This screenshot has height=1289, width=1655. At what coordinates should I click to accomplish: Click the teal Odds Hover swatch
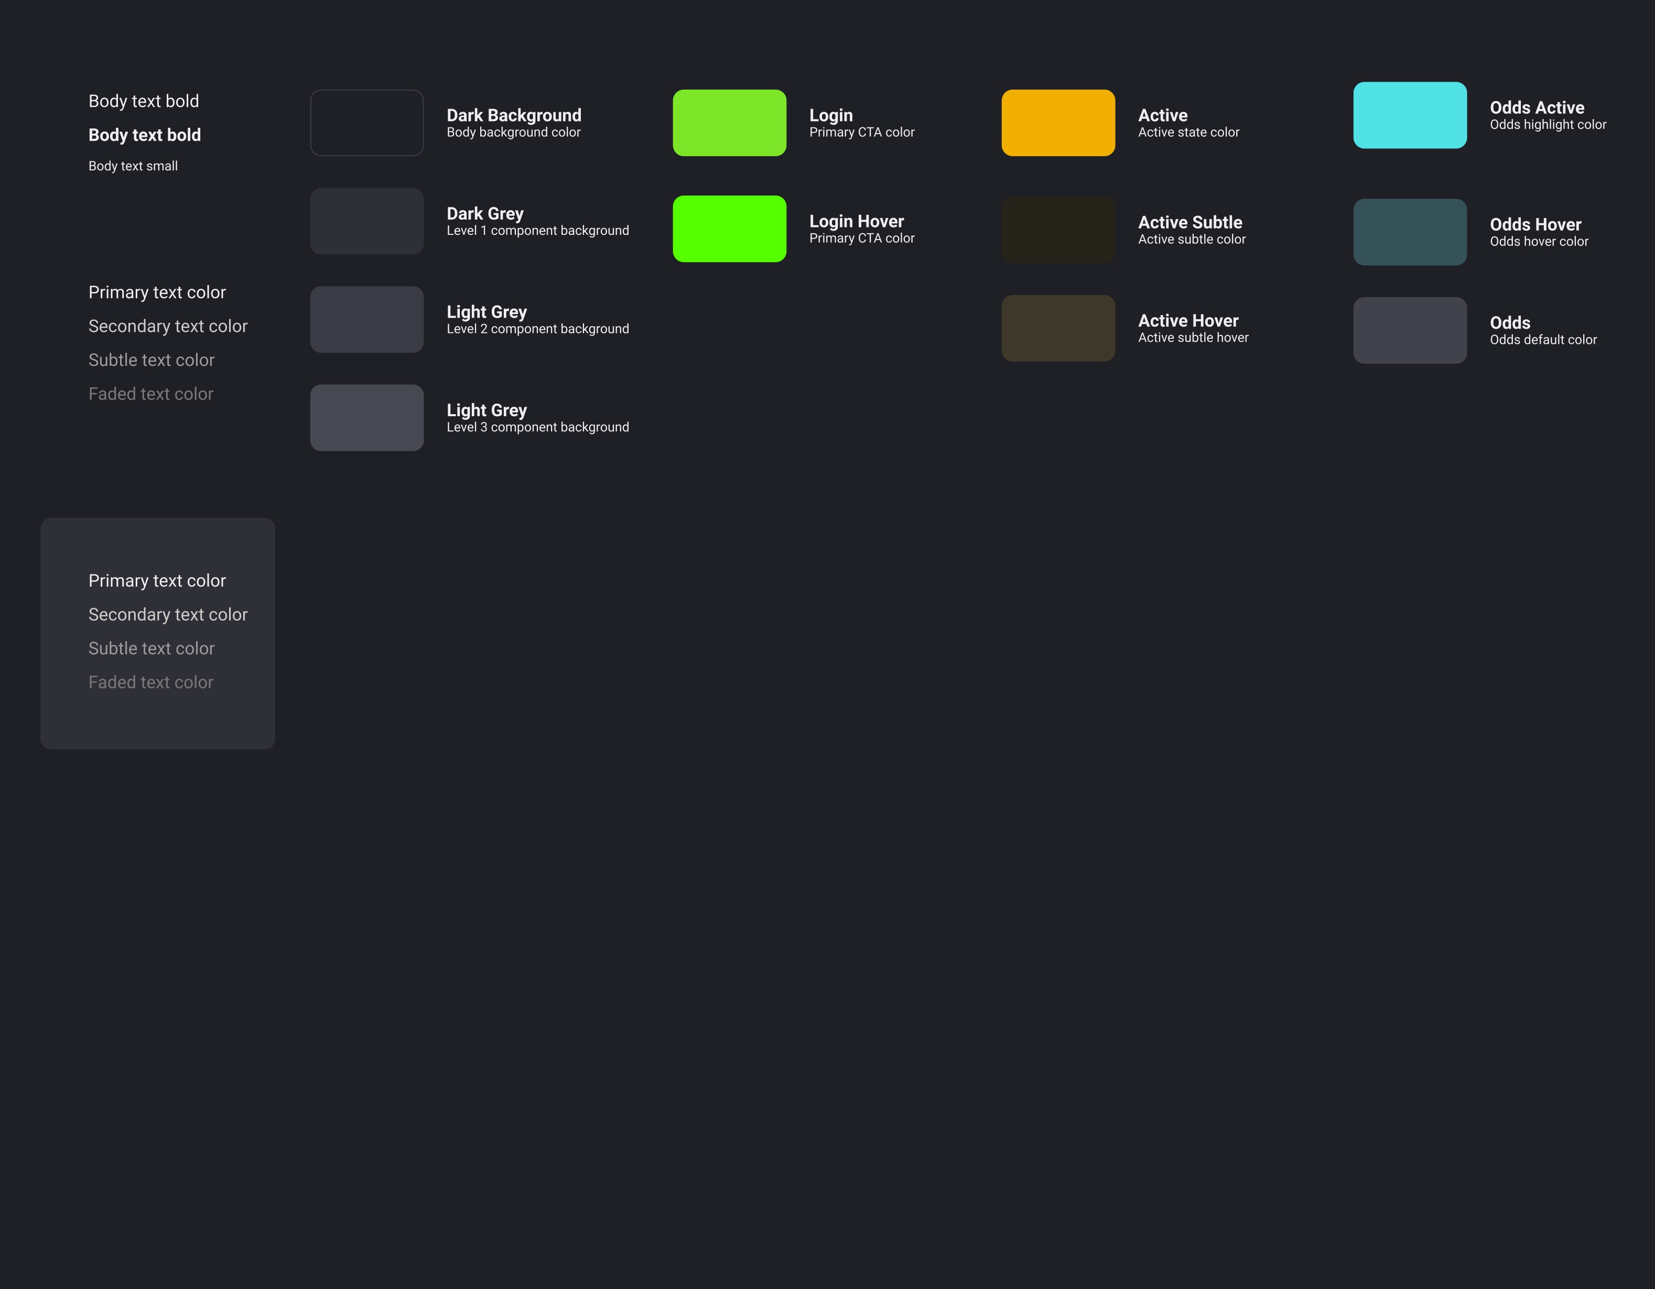pyautogui.click(x=1410, y=232)
